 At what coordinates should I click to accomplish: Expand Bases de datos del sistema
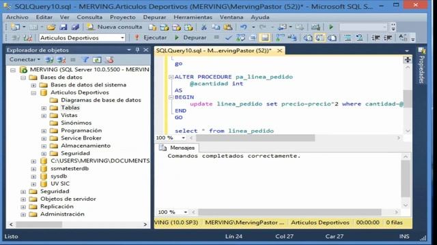[x=33, y=85]
